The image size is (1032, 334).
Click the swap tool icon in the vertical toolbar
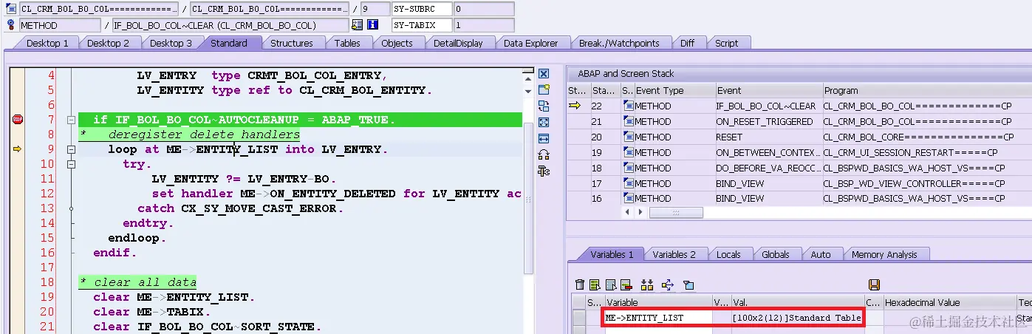pyautogui.click(x=544, y=106)
